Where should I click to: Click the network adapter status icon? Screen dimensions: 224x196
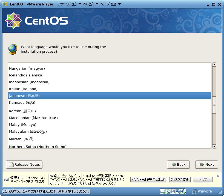pos(179,191)
